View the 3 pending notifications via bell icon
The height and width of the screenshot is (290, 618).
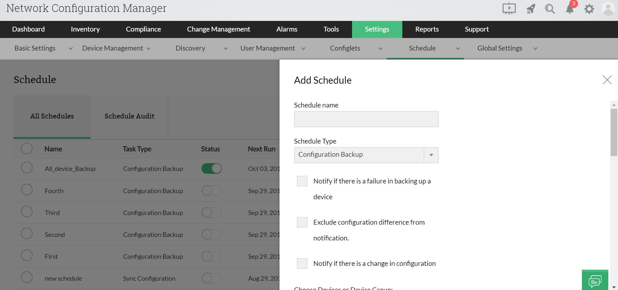[x=569, y=9]
